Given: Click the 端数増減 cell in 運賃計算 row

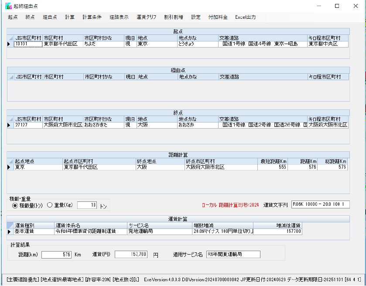Looking at the screenshot, I should click(x=222, y=232).
